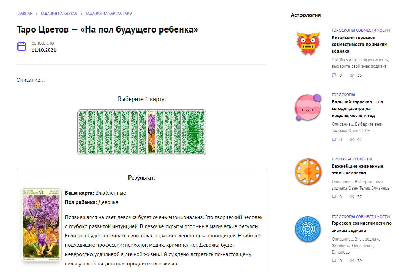Click comment icon under Chinese horoscope article
The height and width of the screenshot is (272, 419).
coord(334,75)
